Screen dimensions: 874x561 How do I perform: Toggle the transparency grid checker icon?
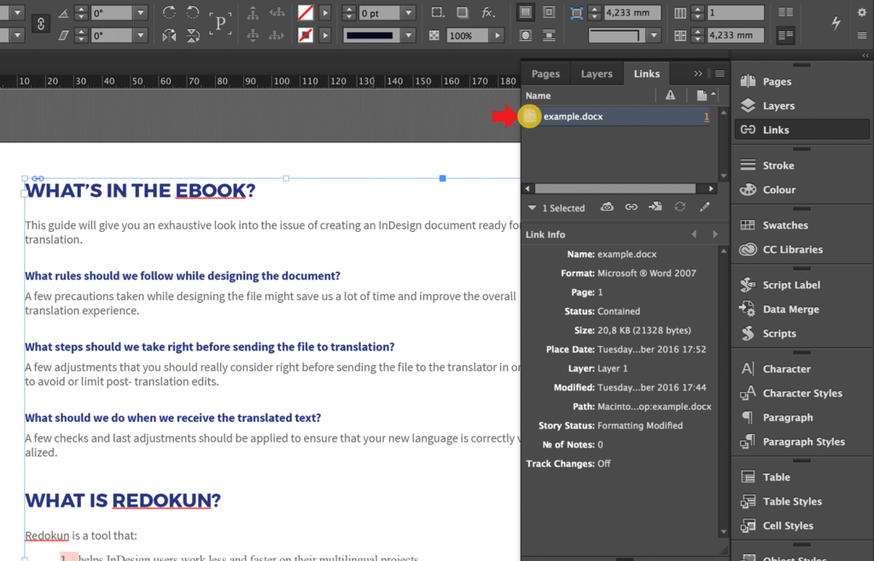pyautogui.click(x=434, y=34)
